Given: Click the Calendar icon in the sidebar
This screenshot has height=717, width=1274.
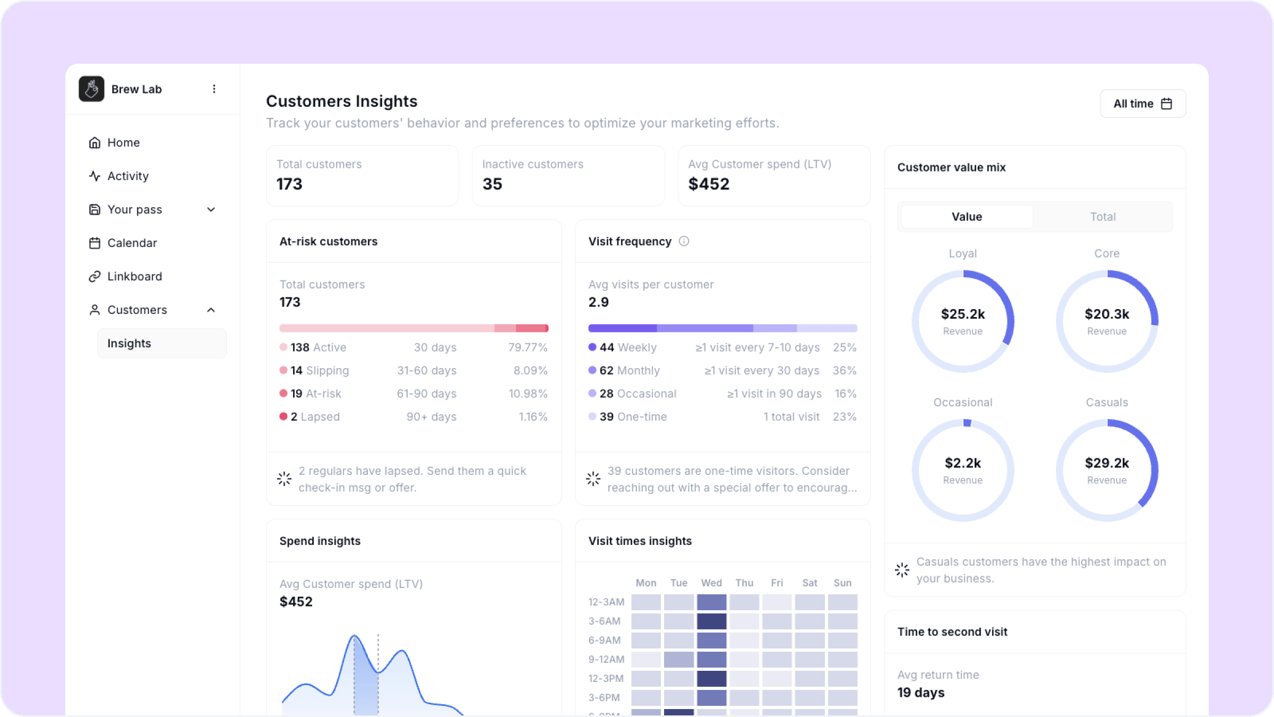Looking at the screenshot, I should click(94, 243).
